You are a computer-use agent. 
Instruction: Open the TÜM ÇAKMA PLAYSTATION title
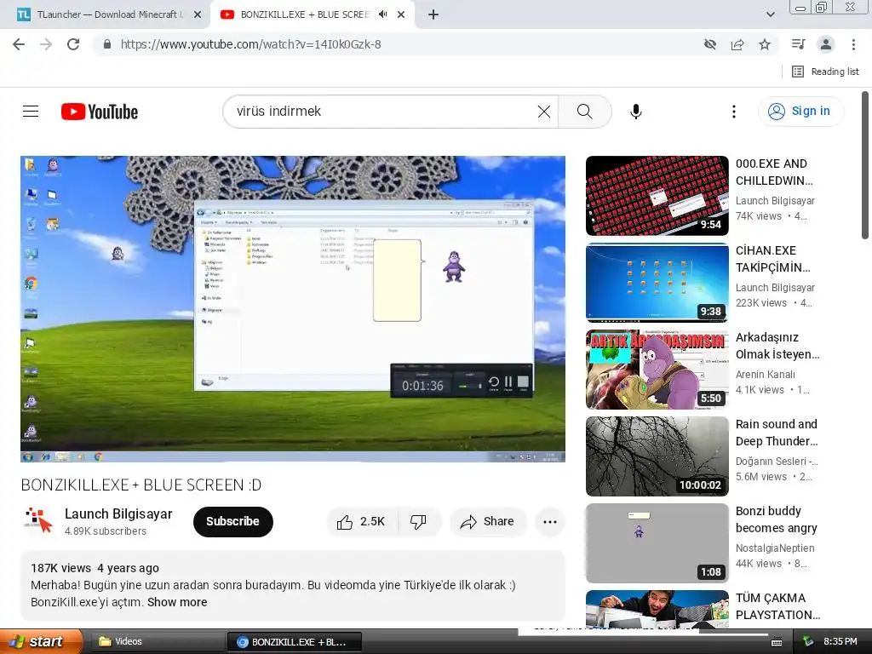pyautogui.click(x=778, y=606)
